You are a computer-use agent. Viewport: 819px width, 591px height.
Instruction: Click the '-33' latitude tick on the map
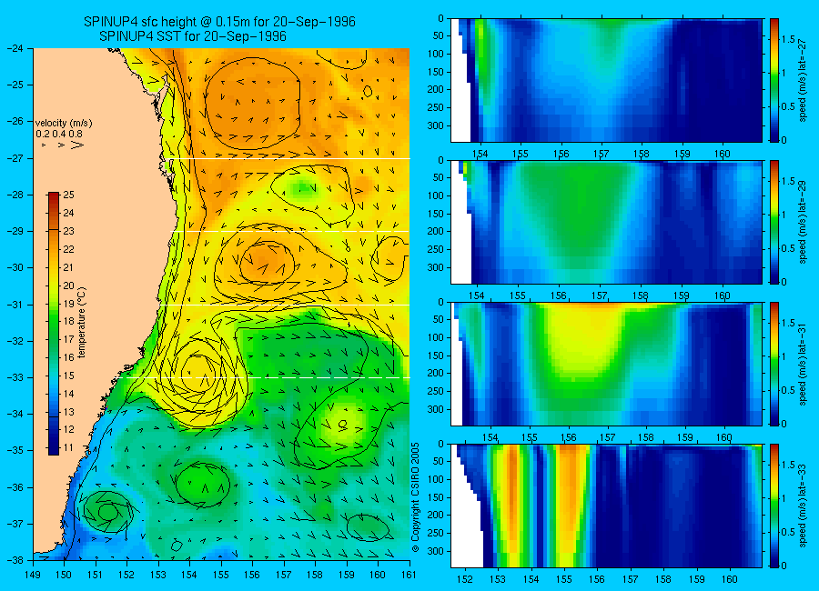pyautogui.click(x=15, y=377)
